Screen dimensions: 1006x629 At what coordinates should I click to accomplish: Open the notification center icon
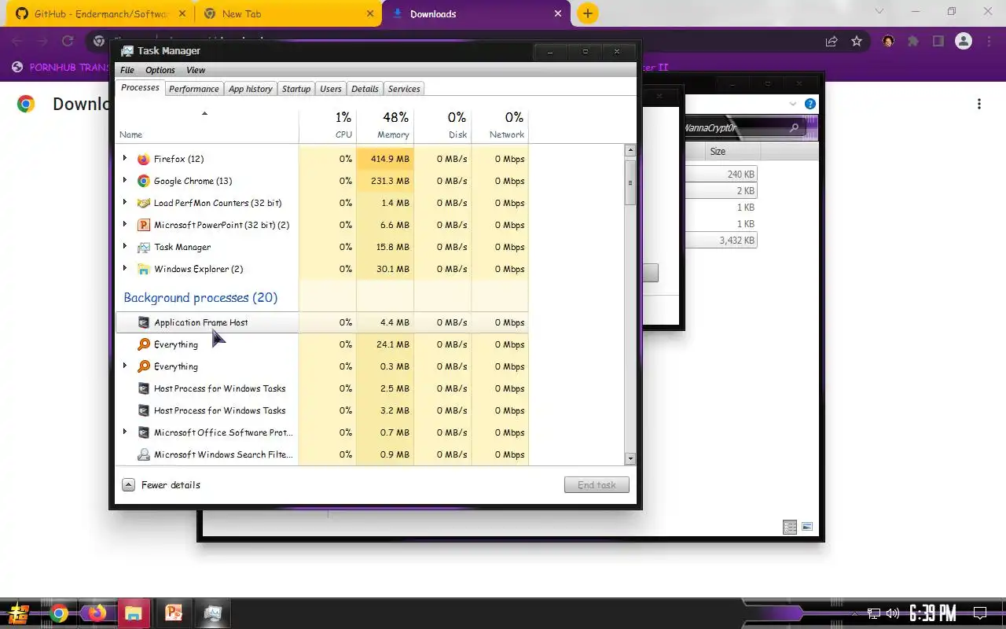[x=980, y=613]
